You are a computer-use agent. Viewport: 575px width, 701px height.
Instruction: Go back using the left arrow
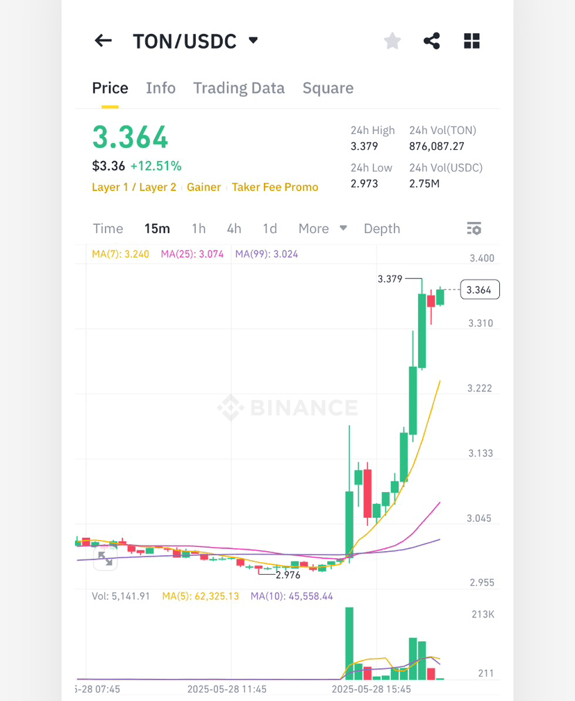point(103,41)
